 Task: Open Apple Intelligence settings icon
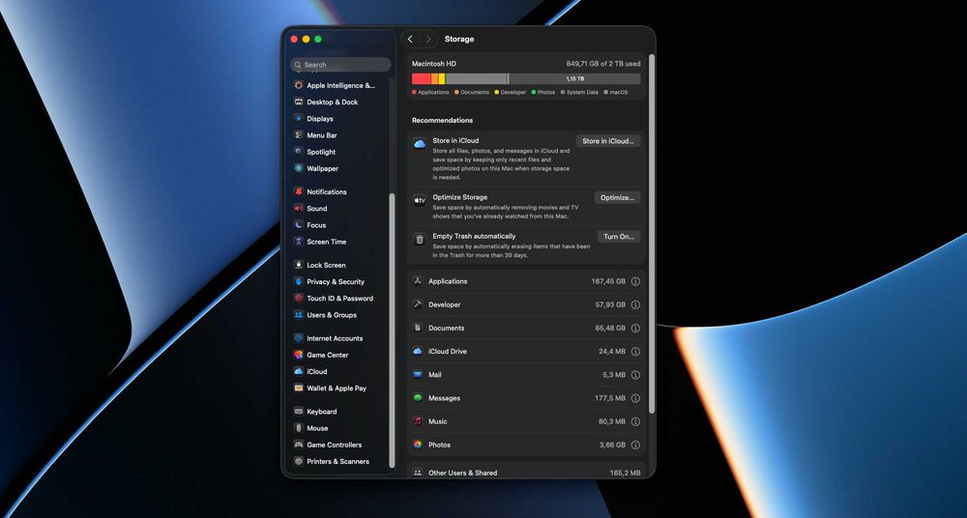click(299, 86)
